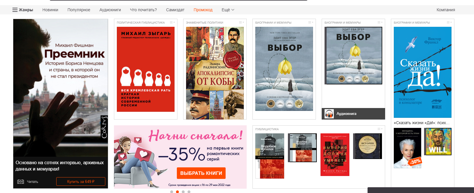This screenshot has width=474, height=193.
Task: Expand the Ещё dropdown menu
Action: (228, 10)
